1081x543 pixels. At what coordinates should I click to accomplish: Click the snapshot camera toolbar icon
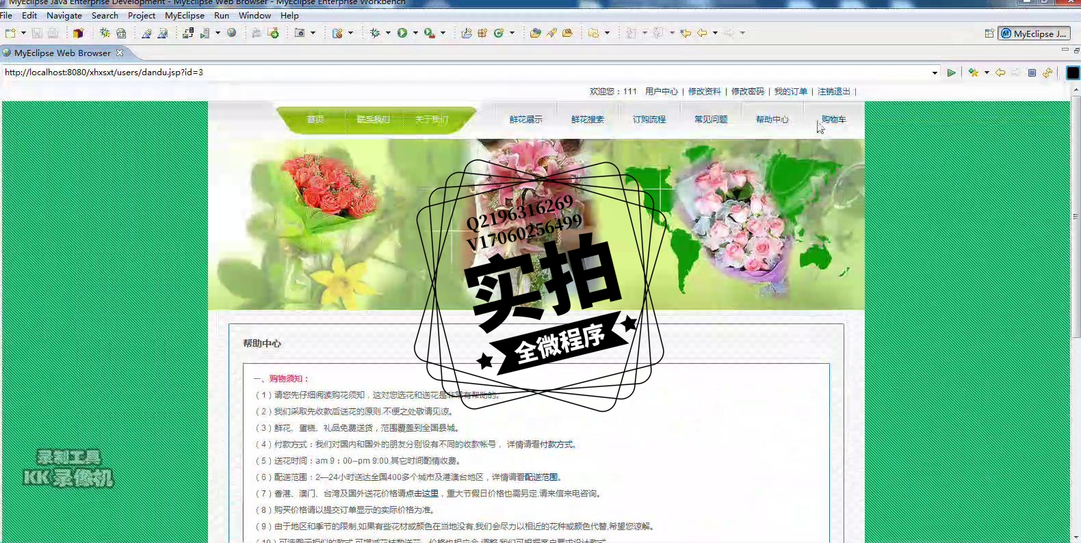299,33
